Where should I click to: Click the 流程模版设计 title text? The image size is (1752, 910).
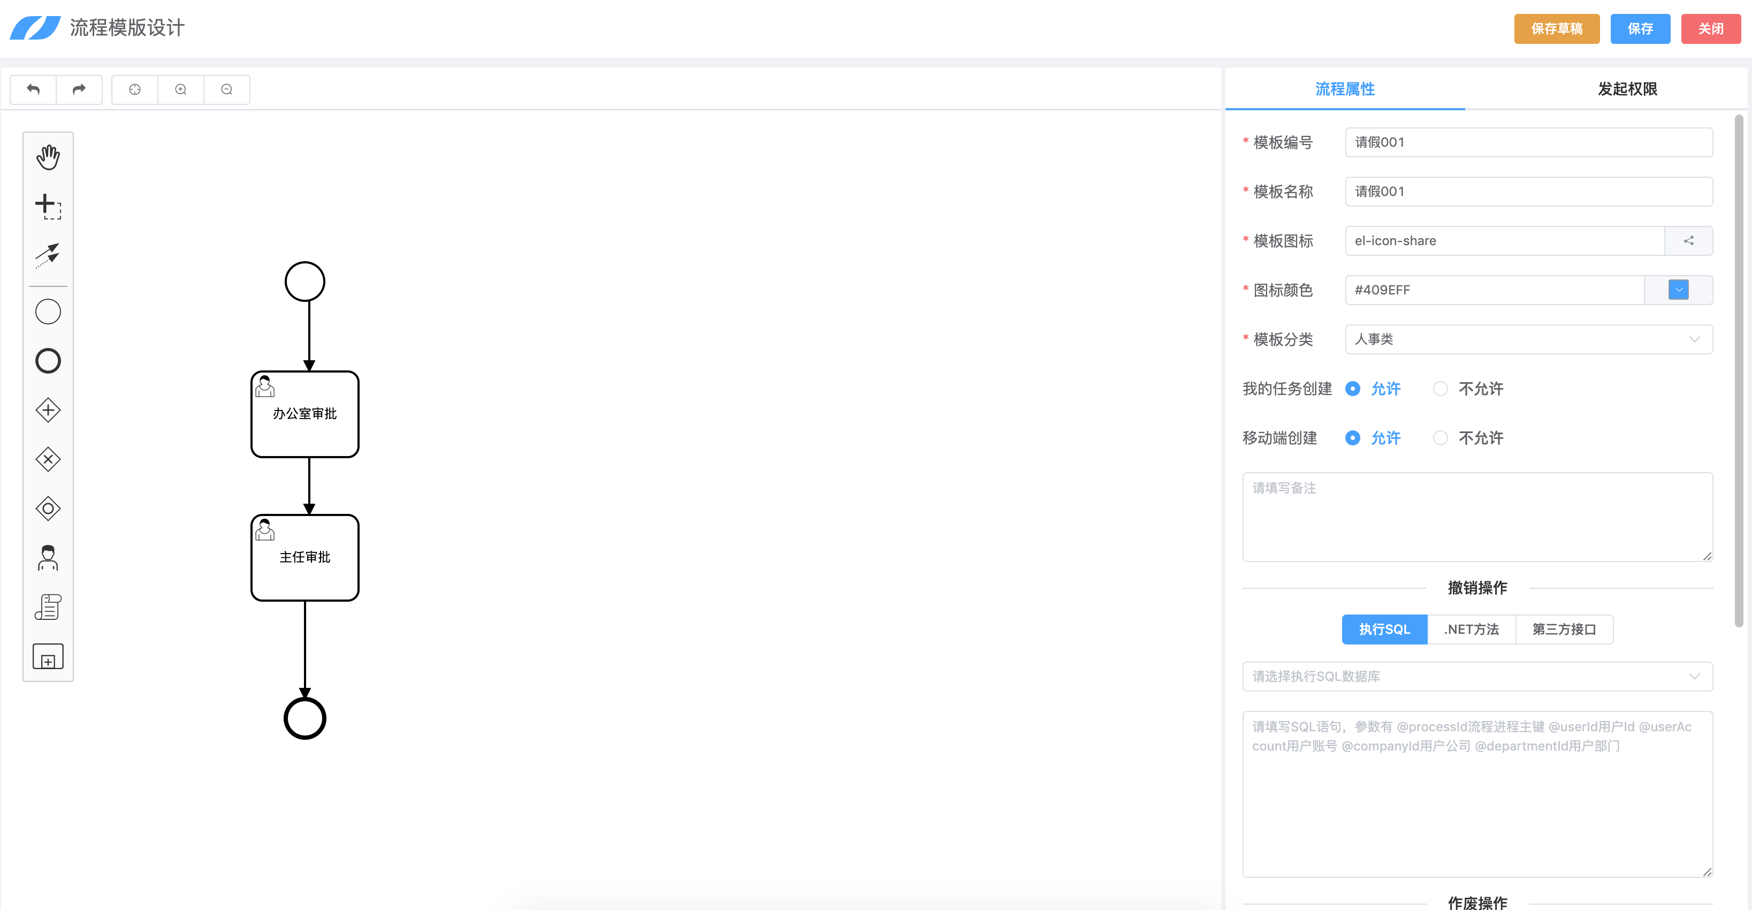pyautogui.click(x=127, y=28)
